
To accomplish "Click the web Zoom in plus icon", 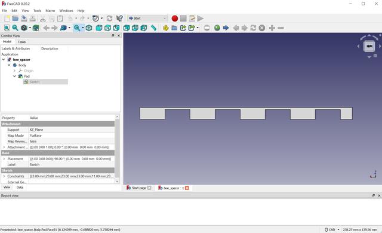I will point(272,28).
